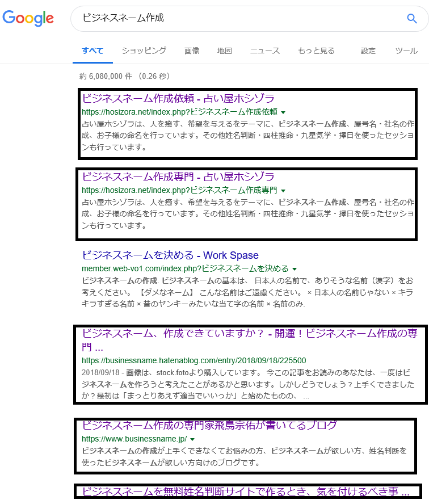Image resolution: width=429 pixels, height=500 pixels.
Task: Click snippet starting ビジネスネームの作成が上手くできなくて
Action: click(244, 457)
